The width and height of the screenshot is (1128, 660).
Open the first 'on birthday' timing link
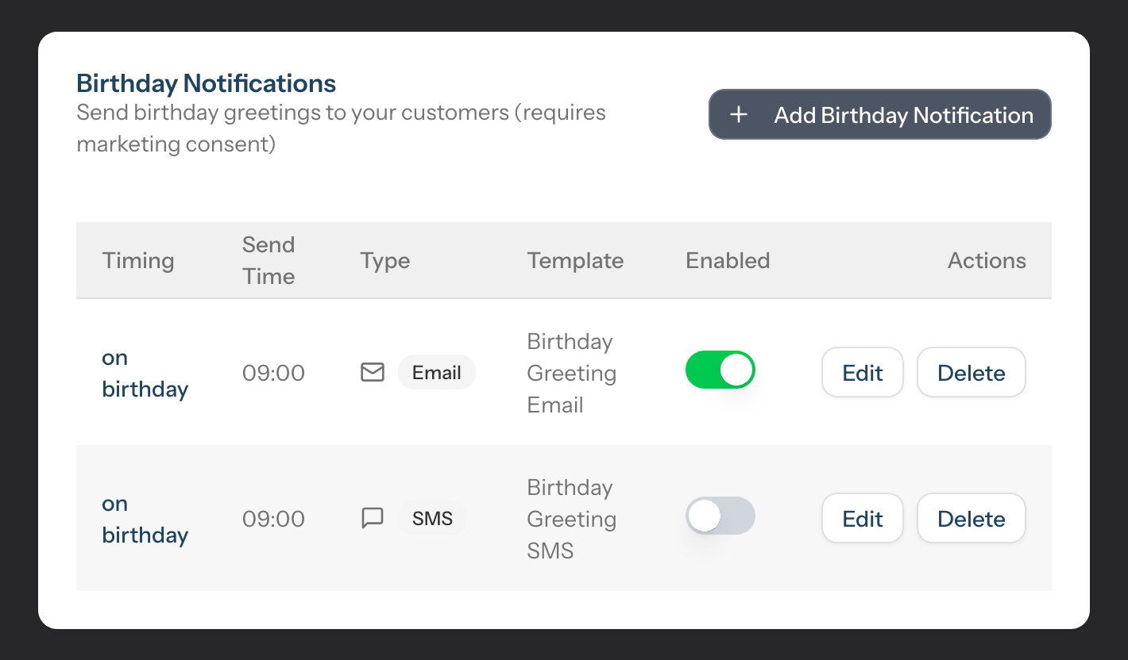coord(145,372)
